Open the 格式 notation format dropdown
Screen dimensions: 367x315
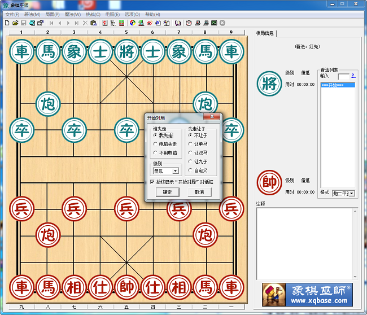click(x=352, y=194)
